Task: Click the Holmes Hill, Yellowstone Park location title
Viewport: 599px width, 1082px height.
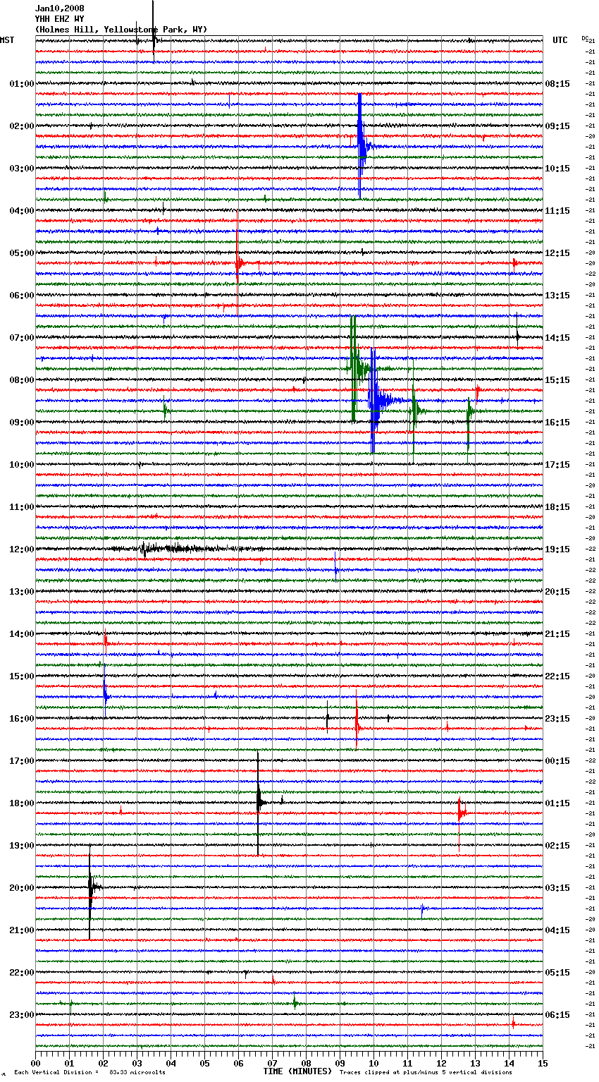Action: click(121, 30)
